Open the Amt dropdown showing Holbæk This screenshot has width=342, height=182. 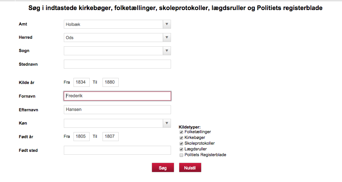(x=117, y=24)
